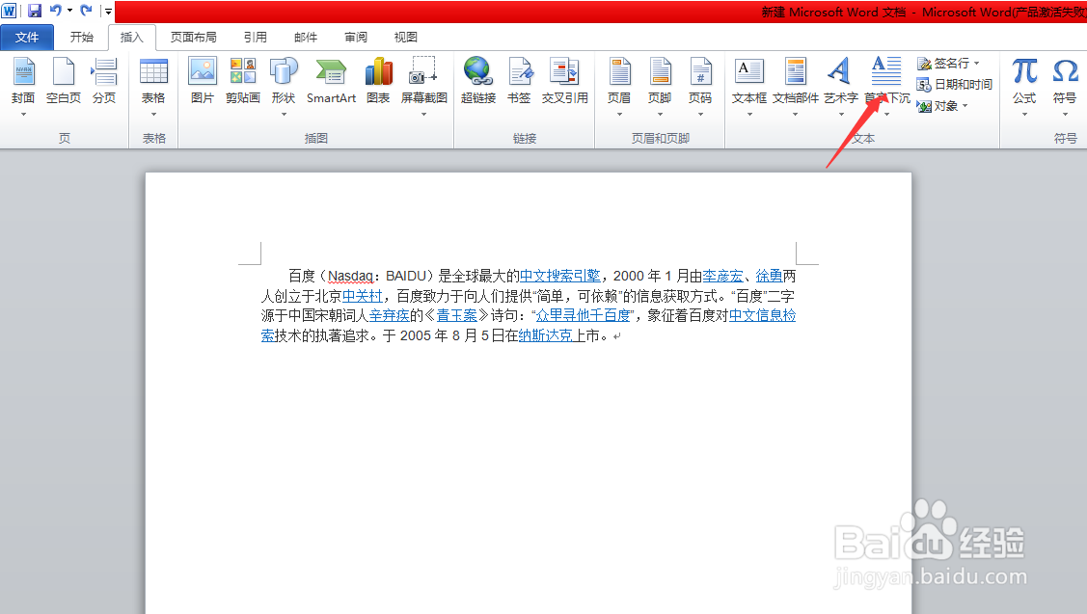This screenshot has height=614, width=1087.
Task: Insert 日期和时间 date and time
Action: point(955,85)
